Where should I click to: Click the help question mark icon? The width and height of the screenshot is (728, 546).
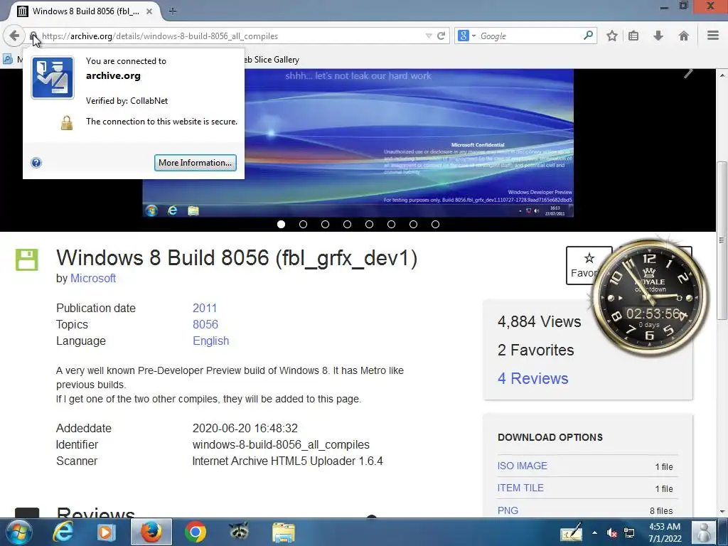coord(36,163)
